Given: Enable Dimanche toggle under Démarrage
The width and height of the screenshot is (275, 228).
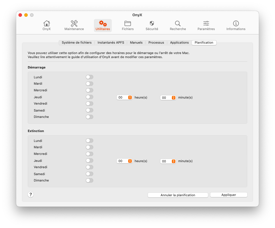Looking at the screenshot, I should [x=90, y=117].
